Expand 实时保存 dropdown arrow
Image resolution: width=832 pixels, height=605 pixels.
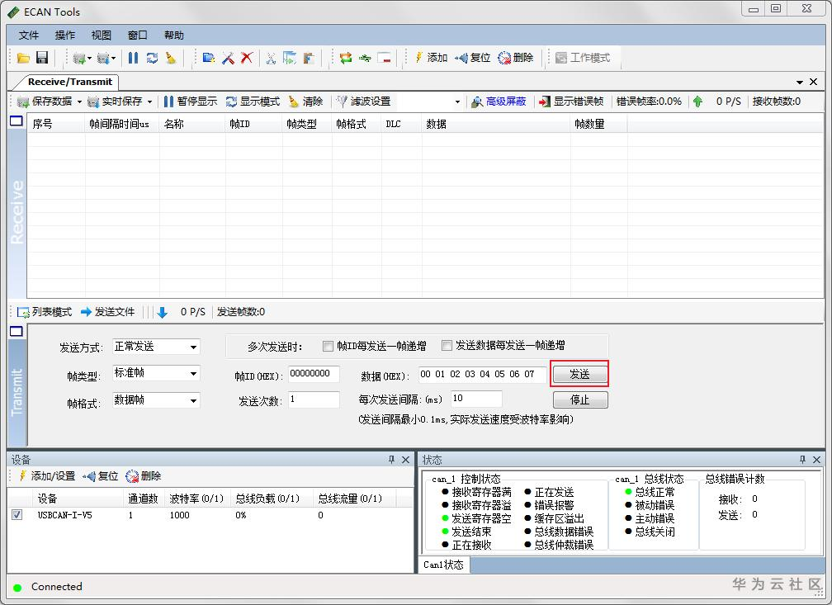(x=149, y=102)
